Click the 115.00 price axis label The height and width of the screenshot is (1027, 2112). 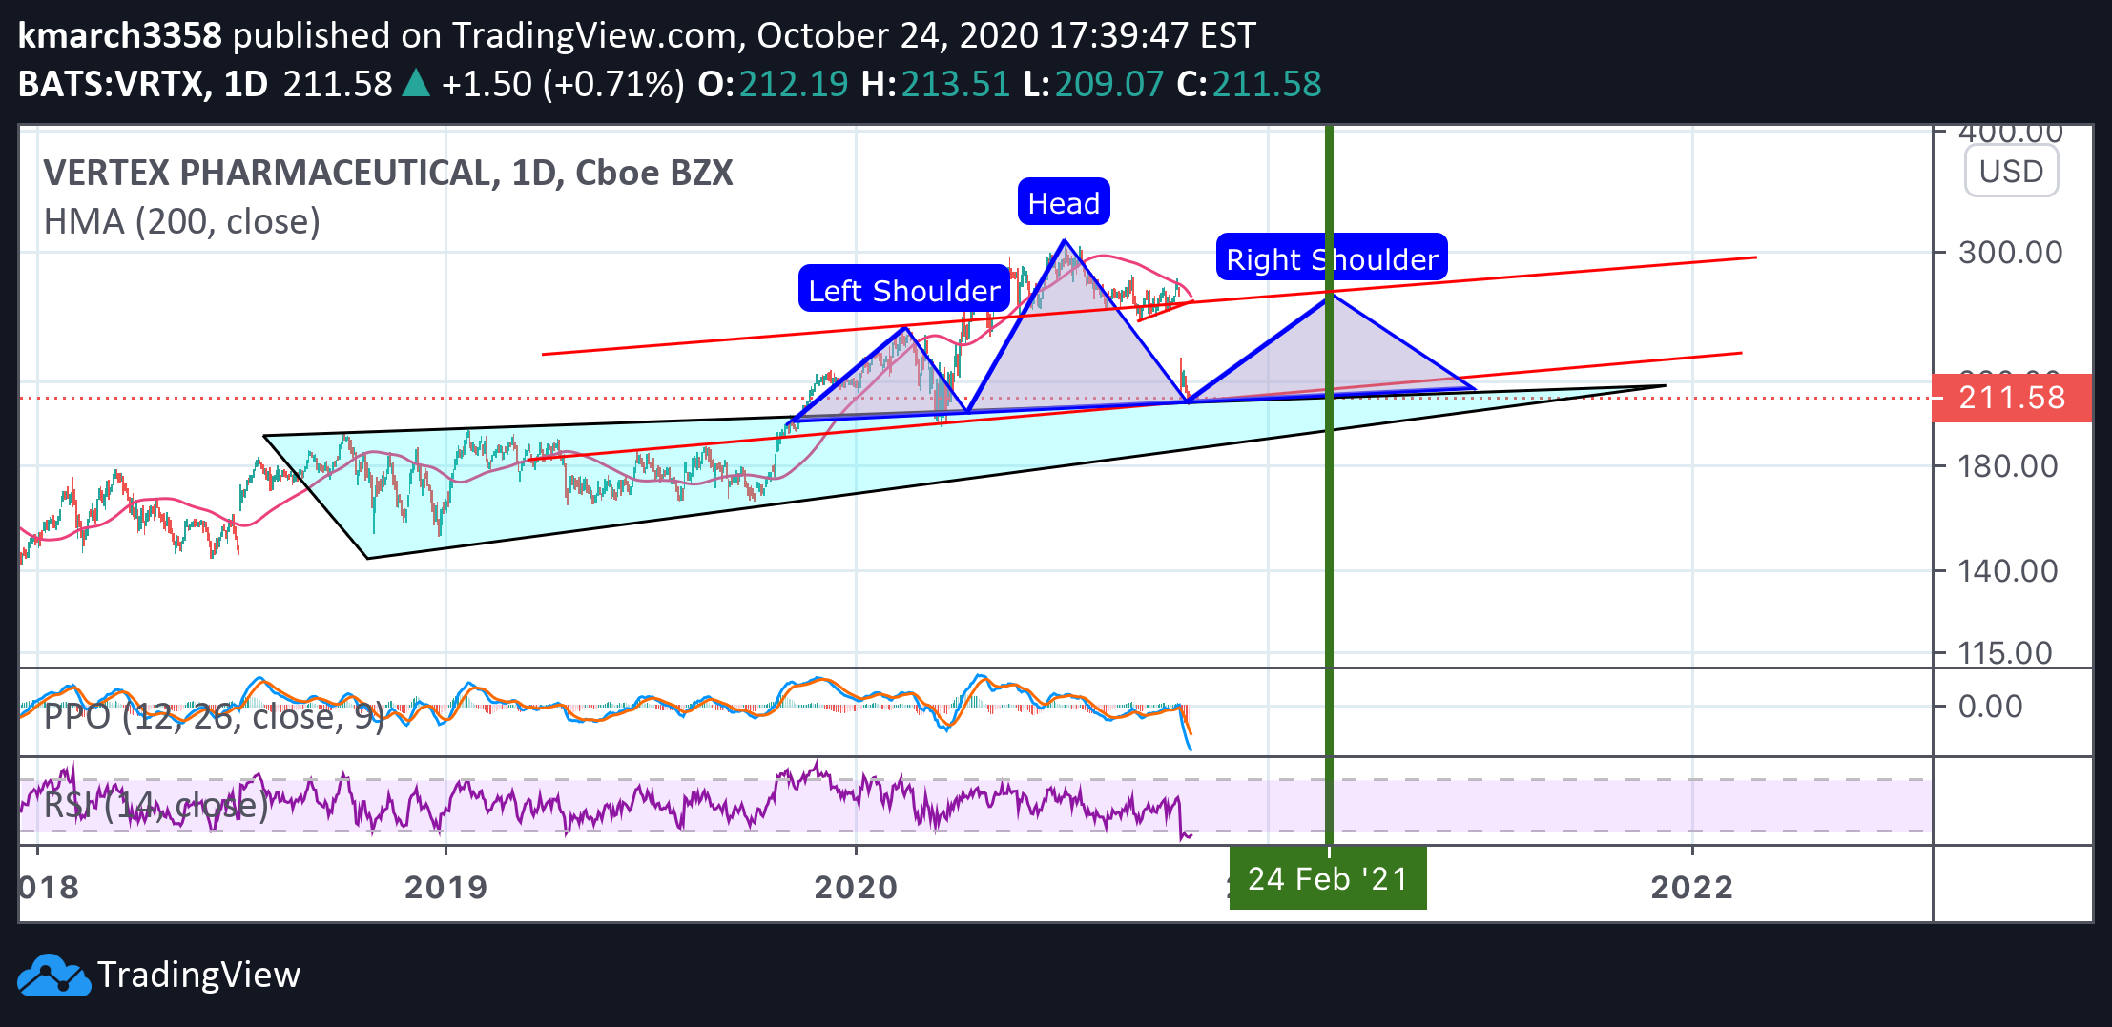click(2005, 653)
